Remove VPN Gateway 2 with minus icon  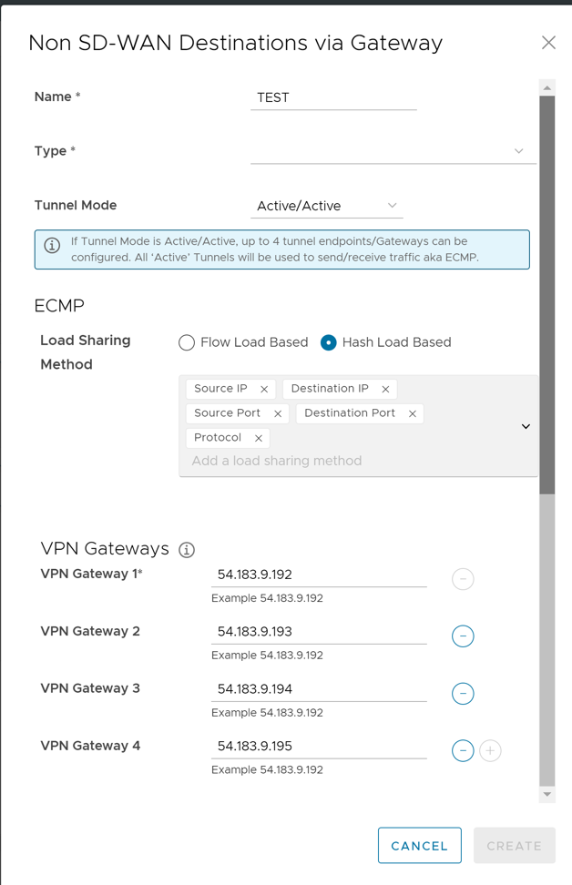463,636
